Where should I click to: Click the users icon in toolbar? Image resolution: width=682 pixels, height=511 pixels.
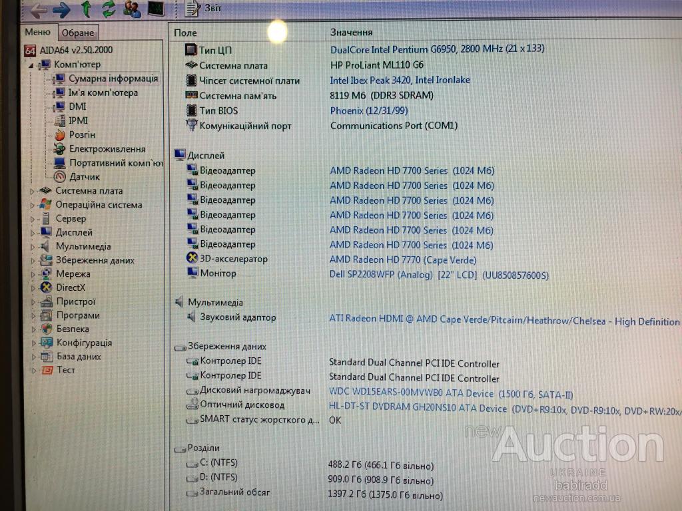click(133, 9)
